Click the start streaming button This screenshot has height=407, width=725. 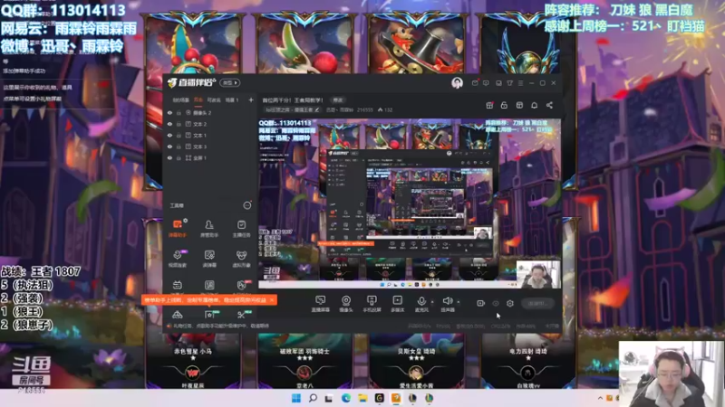(x=537, y=303)
